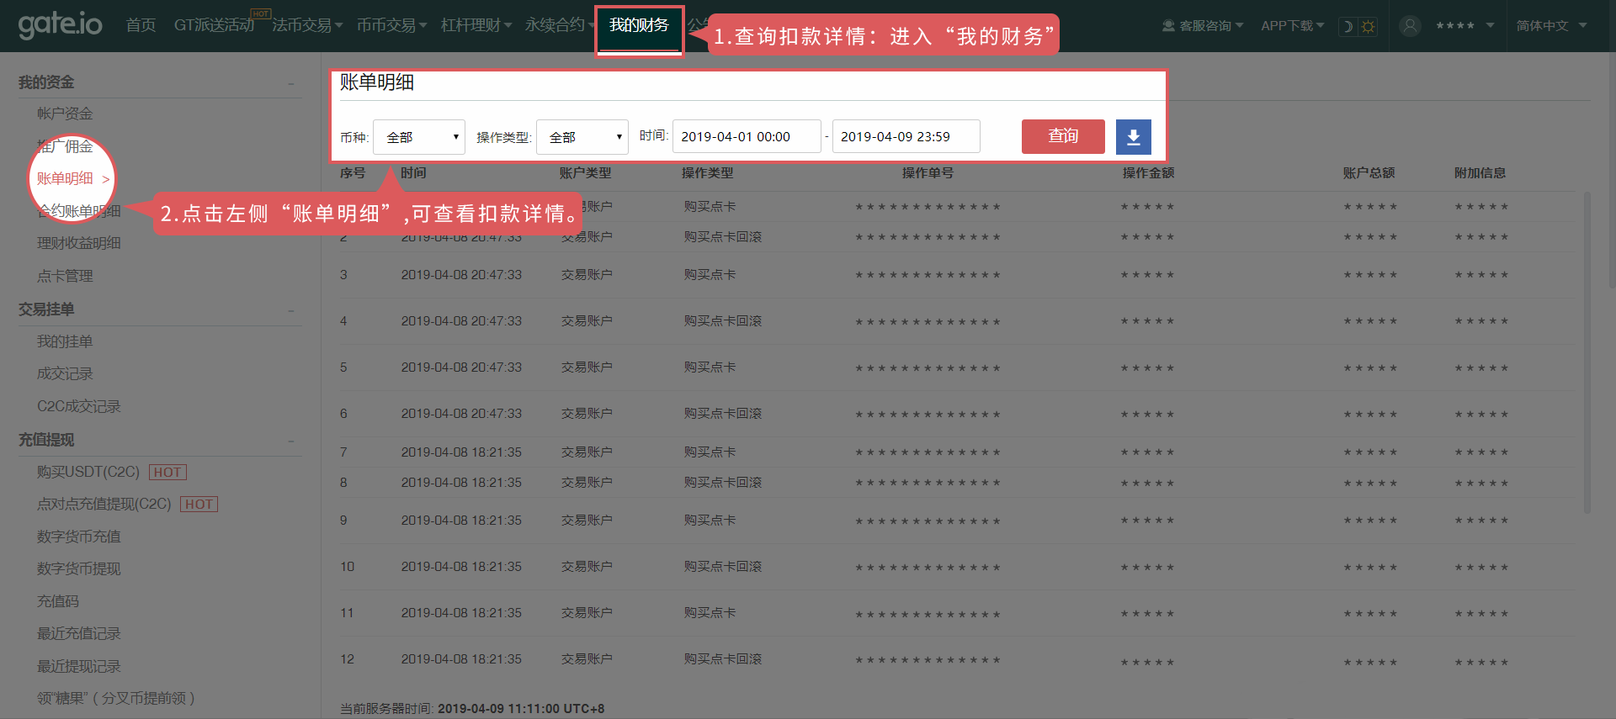
Task: Click end date field 2019-04-09 23:59
Action: pyautogui.click(x=906, y=136)
